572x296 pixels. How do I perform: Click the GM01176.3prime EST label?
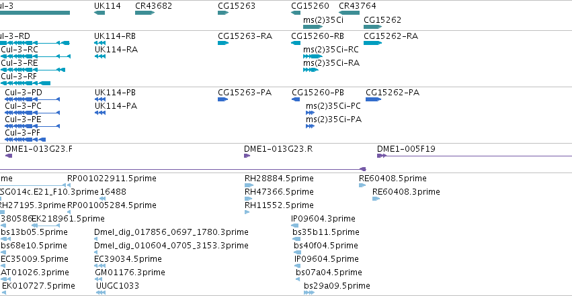click(x=130, y=273)
